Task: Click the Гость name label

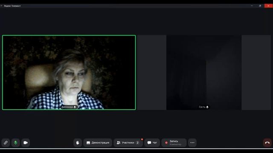Action: (x=203, y=107)
